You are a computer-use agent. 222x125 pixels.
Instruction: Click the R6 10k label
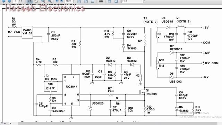tap(54, 99)
